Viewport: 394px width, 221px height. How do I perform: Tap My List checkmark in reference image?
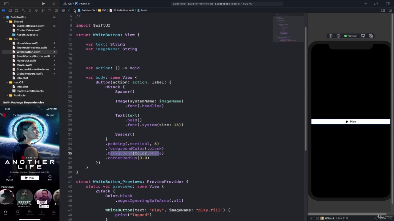pyautogui.click(x=10, y=178)
